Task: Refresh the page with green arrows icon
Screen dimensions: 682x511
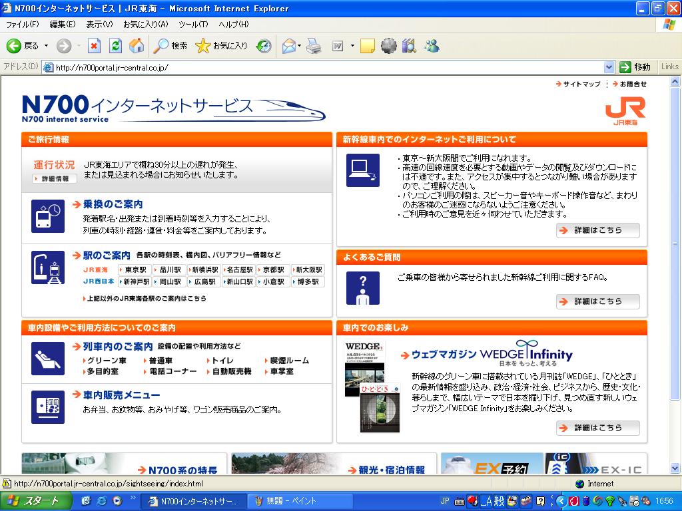Action: (115, 46)
